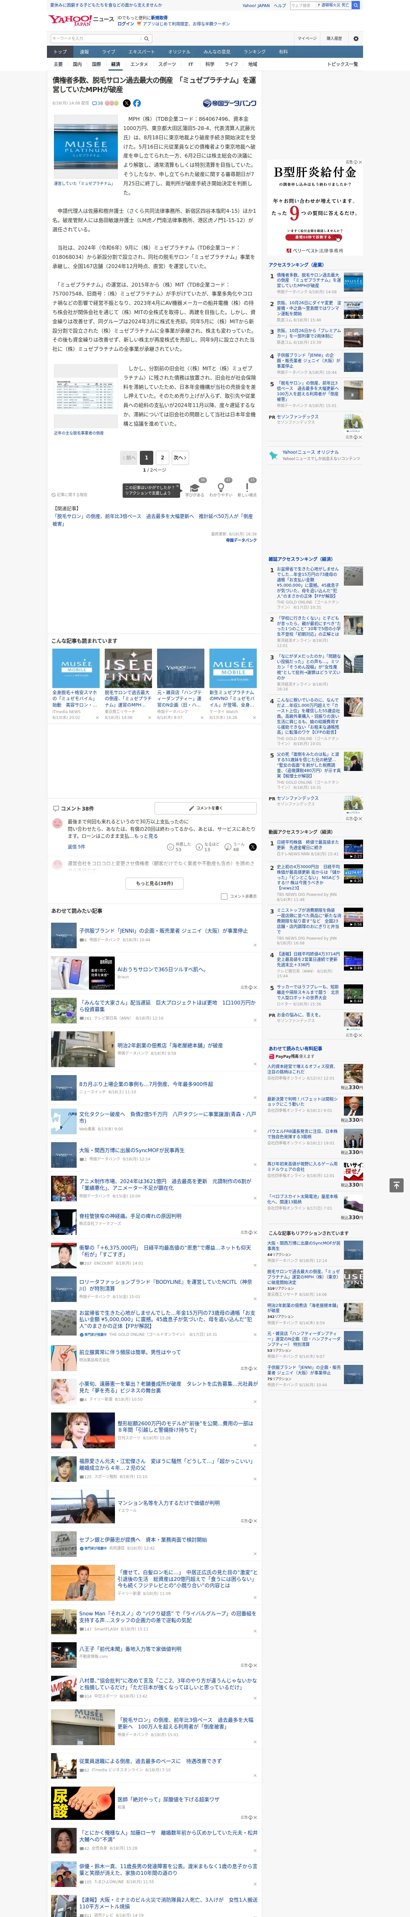
Task: Click the back-to-top arrow button
Action: pyautogui.click(x=397, y=1185)
